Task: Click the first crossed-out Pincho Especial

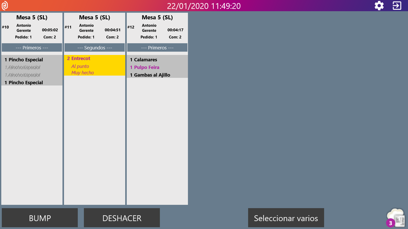Action: tap(24, 67)
